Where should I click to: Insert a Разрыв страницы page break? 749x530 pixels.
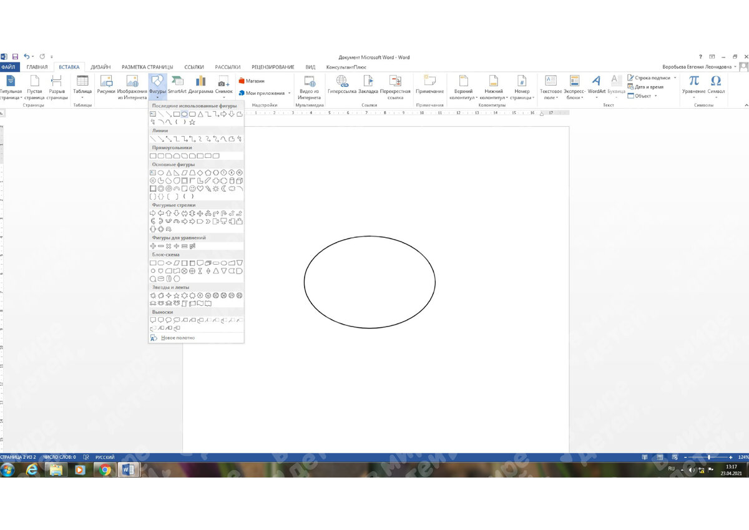pos(57,87)
